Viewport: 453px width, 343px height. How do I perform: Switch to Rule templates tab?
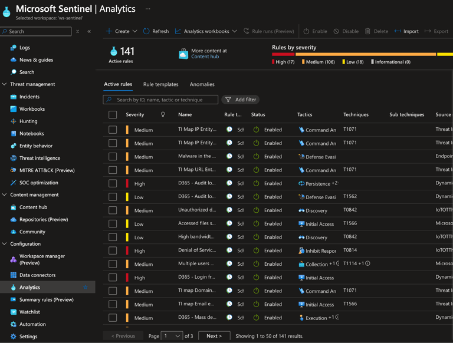(160, 84)
